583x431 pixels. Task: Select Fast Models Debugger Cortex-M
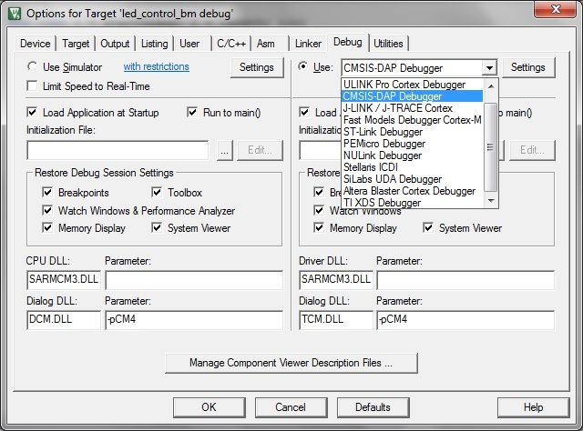[x=412, y=120]
